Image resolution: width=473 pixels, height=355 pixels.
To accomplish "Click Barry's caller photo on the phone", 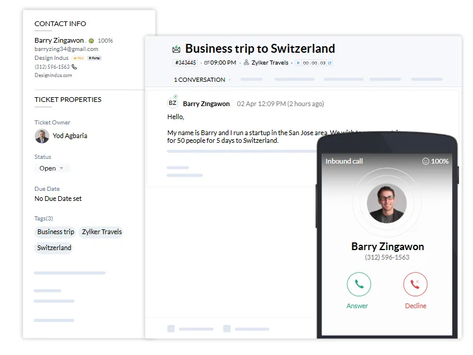I will pos(387,203).
